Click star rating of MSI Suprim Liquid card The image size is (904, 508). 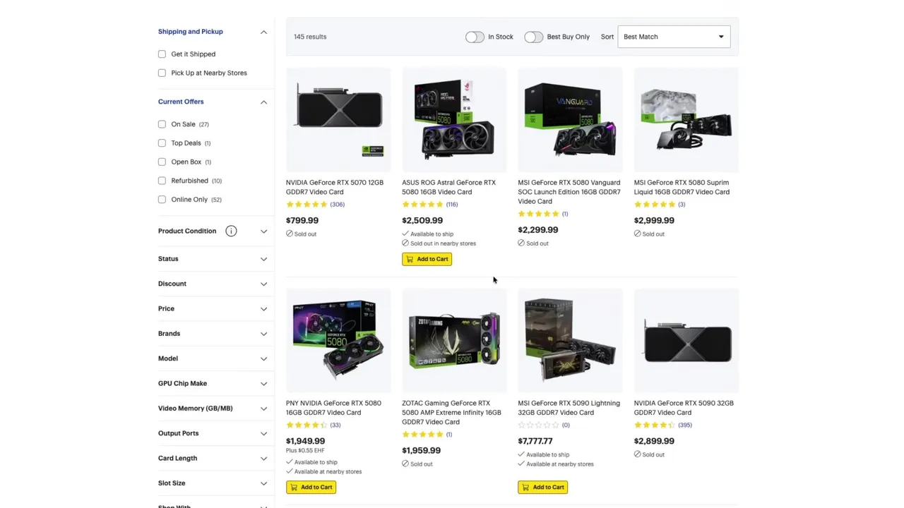(x=655, y=205)
